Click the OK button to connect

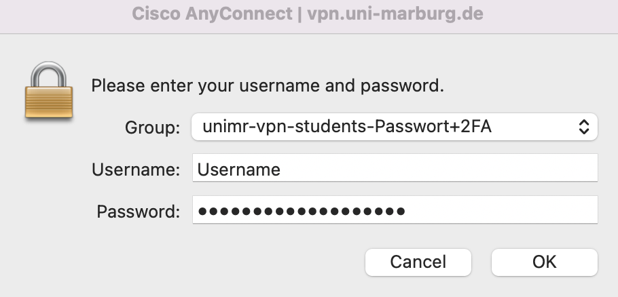(x=544, y=262)
